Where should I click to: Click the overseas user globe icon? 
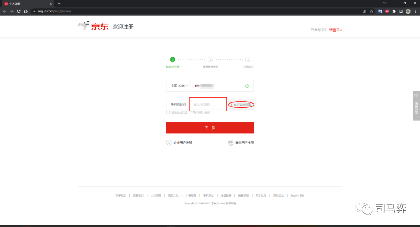click(x=230, y=142)
